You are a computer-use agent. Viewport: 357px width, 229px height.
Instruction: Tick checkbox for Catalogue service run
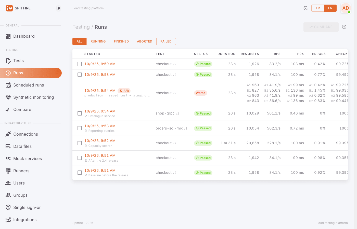(x=80, y=113)
